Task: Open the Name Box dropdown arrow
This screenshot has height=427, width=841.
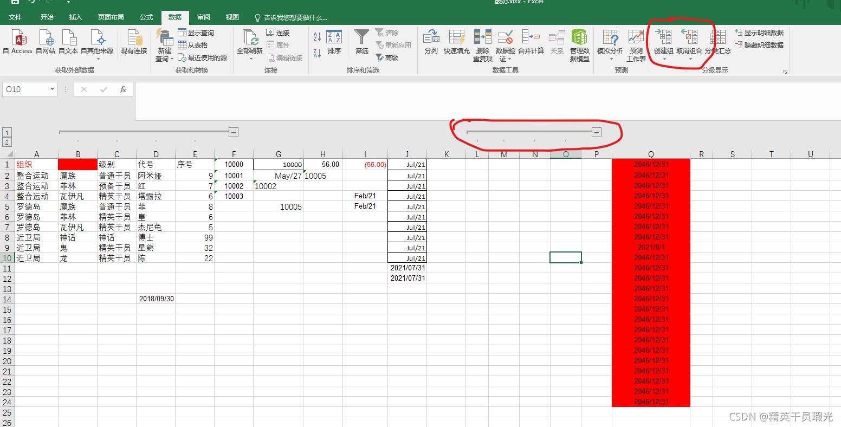Action: click(52, 89)
